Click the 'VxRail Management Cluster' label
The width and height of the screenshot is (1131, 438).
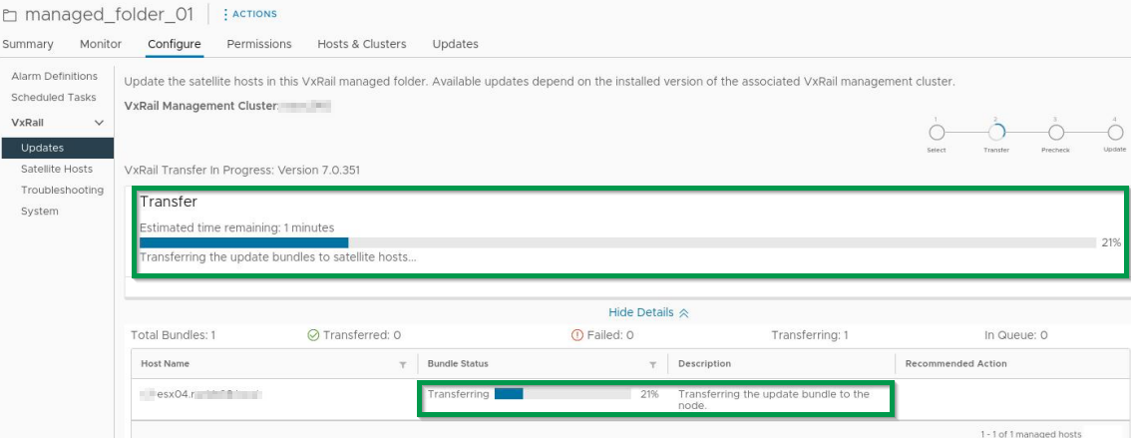tap(200, 106)
